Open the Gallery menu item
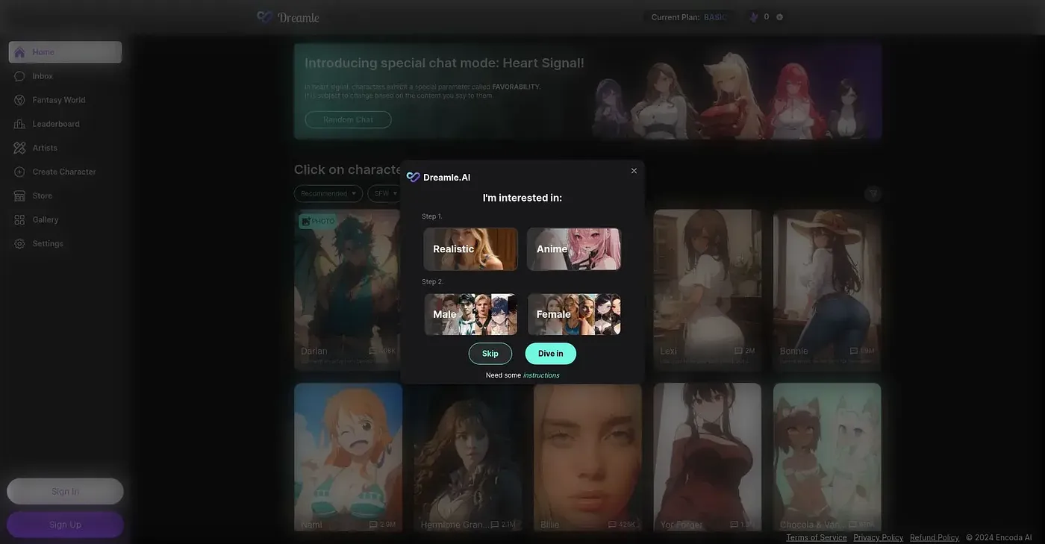Viewport: 1045px width, 544px height. tap(46, 219)
